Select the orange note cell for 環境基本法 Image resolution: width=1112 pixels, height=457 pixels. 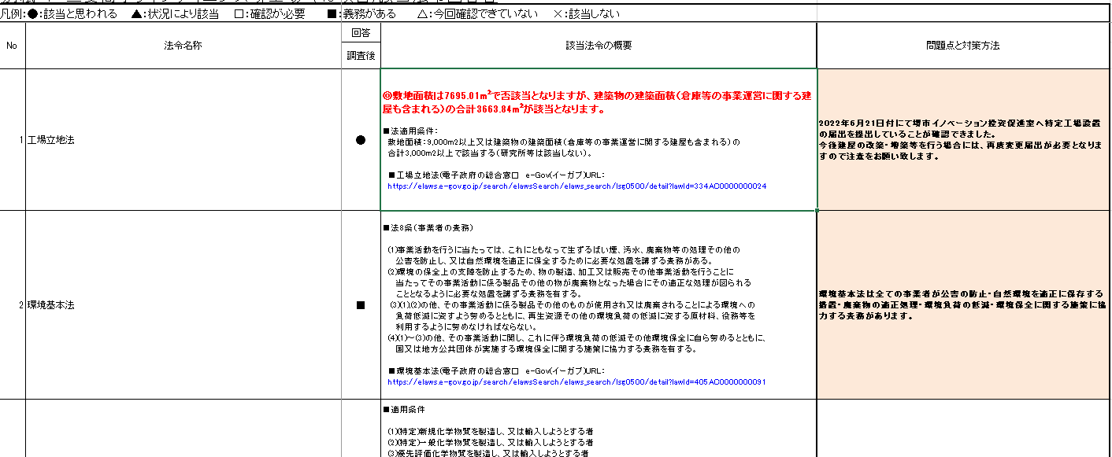click(x=963, y=304)
